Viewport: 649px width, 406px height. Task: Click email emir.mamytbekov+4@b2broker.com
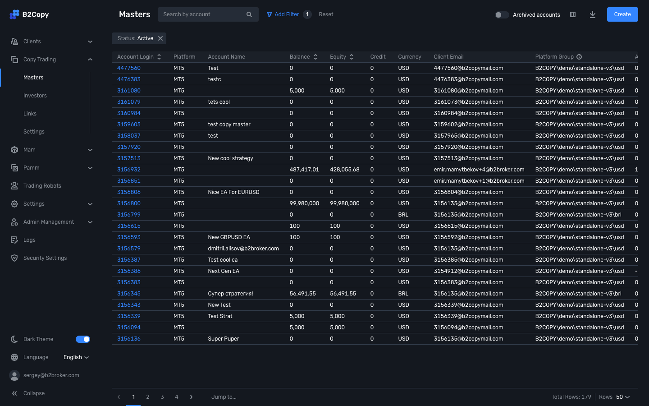(x=479, y=170)
